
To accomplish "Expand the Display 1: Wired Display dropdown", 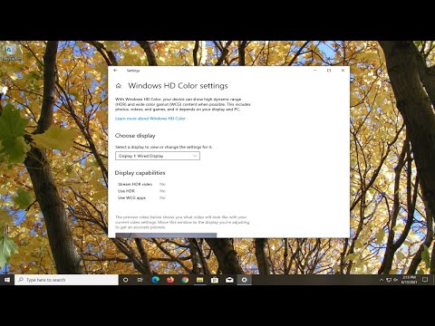I will click(158, 156).
